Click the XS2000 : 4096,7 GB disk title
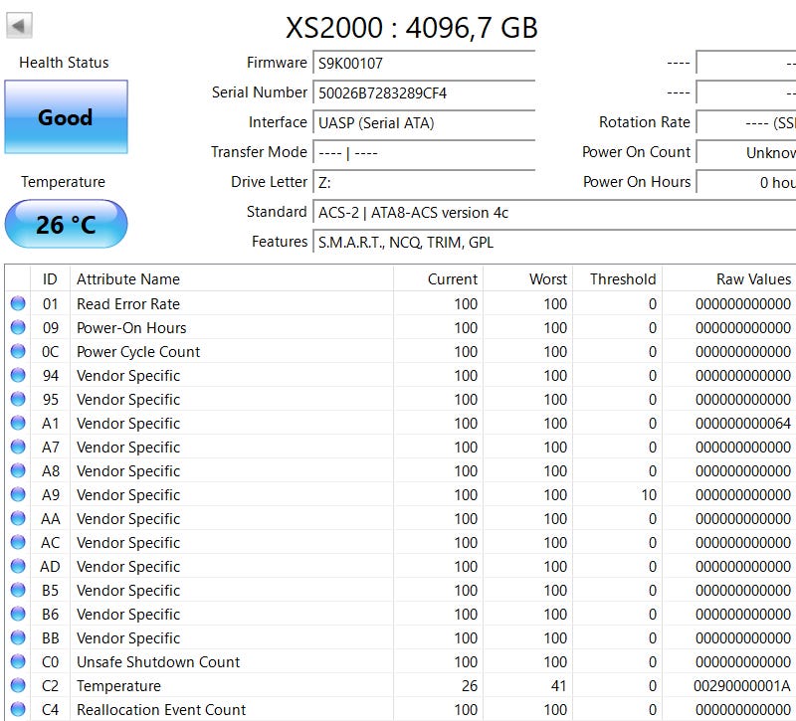This screenshot has height=721, width=796. point(411,28)
